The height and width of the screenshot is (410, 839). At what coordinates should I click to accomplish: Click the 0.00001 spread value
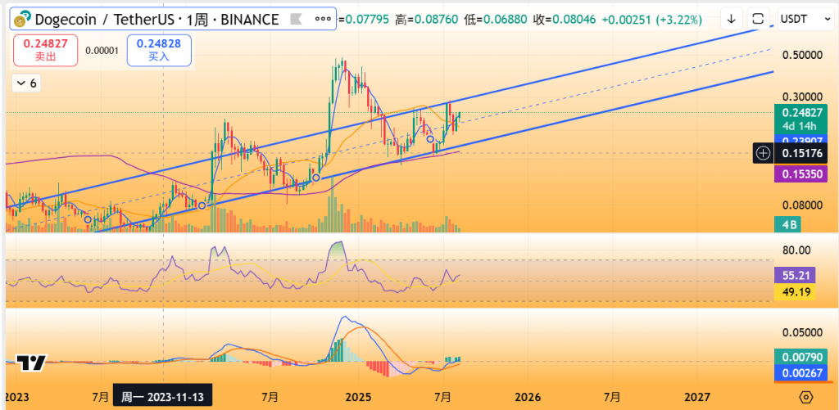102,51
